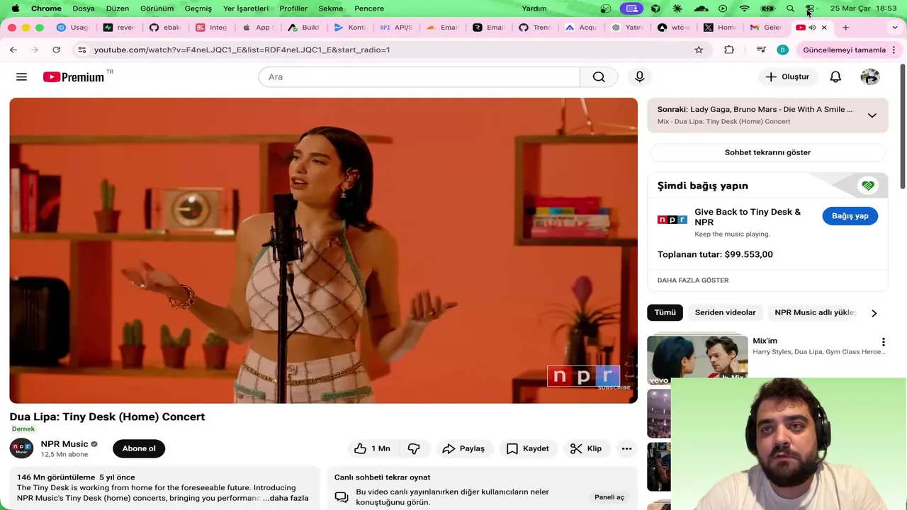Screen dimensions: 907x510
Task: Click the search magnifier button
Action: coord(599,76)
